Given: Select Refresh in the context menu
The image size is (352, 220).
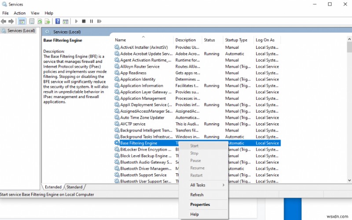Looking at the screenshot, I should click(x=197, y=195).
